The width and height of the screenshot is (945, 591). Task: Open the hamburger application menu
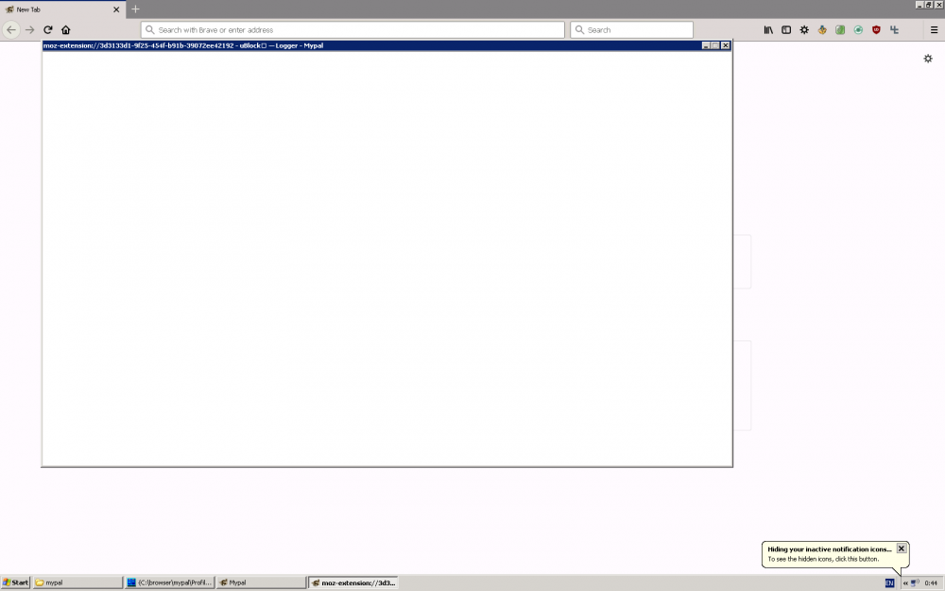pyautogui.click(x=935, y=29)
